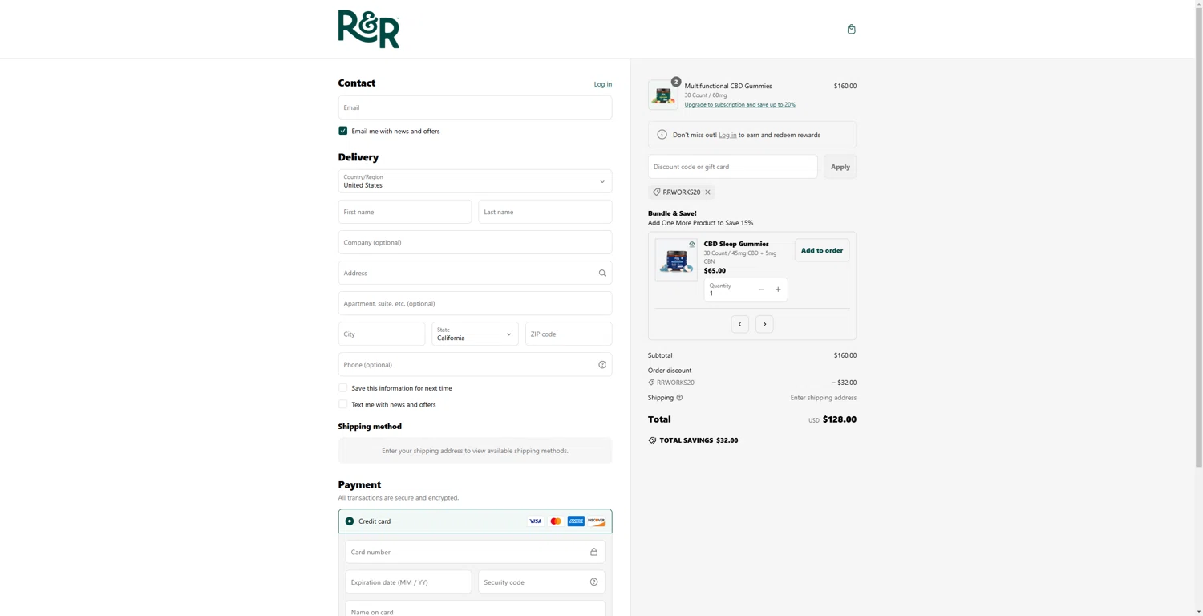Click the Bundle & Save! heading

click(x=672, y=213)
